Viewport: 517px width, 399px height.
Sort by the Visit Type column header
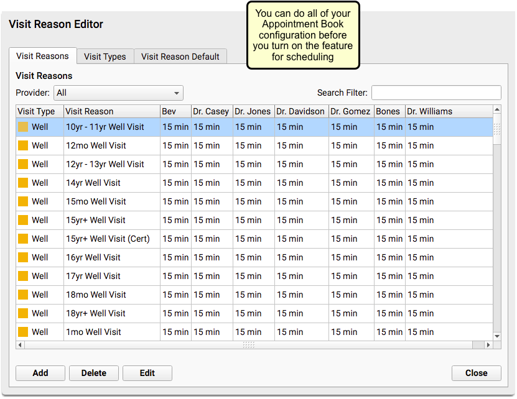[x=40, y=111]
